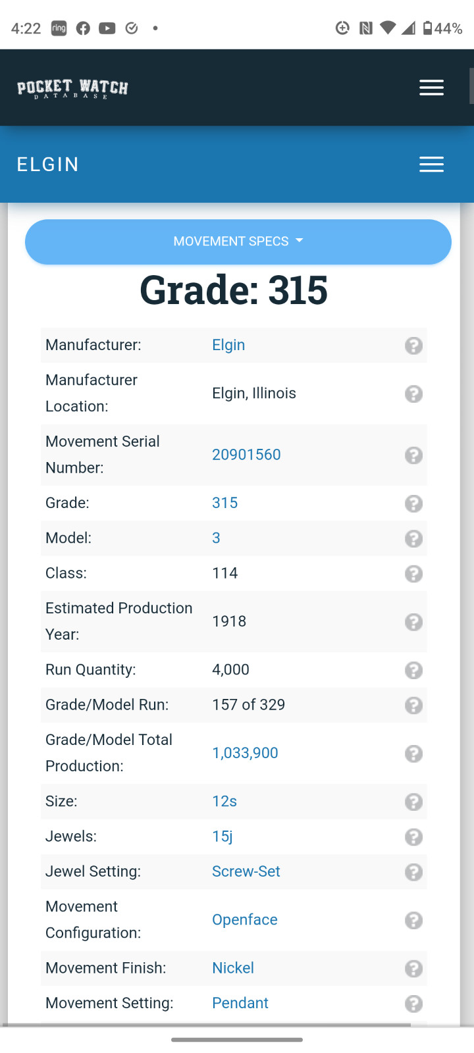Open the Elgin section hamburger menu
Viewport: 474px width, 1053px height.
tap(431, 165)
